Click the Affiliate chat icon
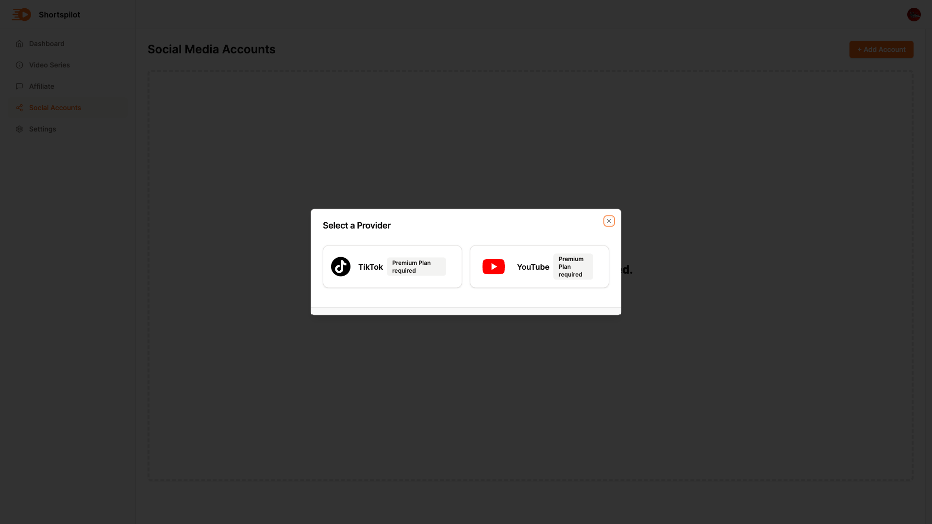 tap(19, 86)
